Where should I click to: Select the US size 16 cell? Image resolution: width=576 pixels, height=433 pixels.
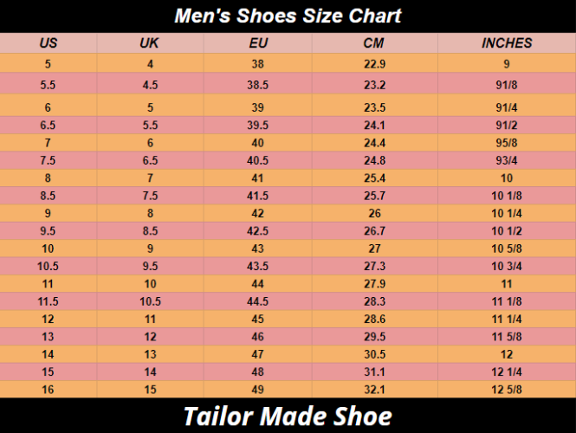[x=49, y=390]
